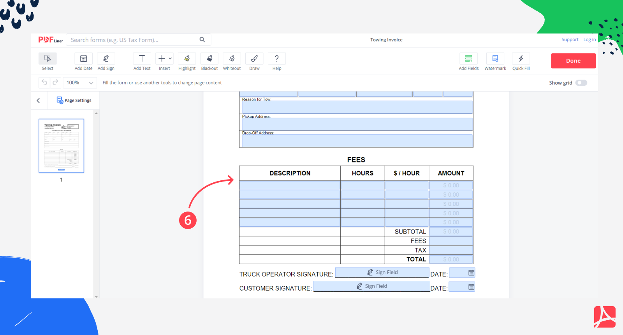Toggle the Show grid switch
623x335 pixels.
click(581, 83)
